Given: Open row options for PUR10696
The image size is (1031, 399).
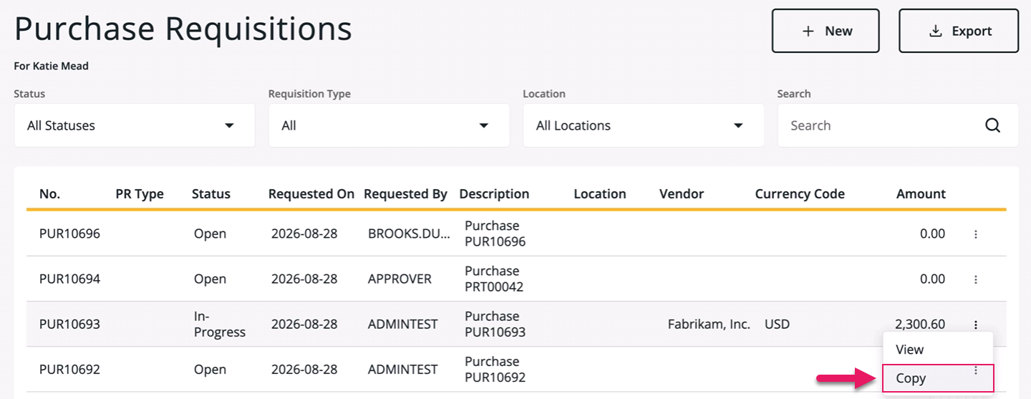Looking at the screenshot, I should pyautogui.click(x=976, y=234).
